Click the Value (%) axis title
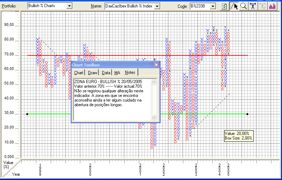Screen dimensions: 282x180 click(8, 164)
